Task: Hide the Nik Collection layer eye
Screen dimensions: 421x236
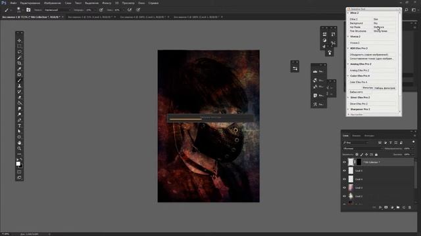Action: click(344, 162)
